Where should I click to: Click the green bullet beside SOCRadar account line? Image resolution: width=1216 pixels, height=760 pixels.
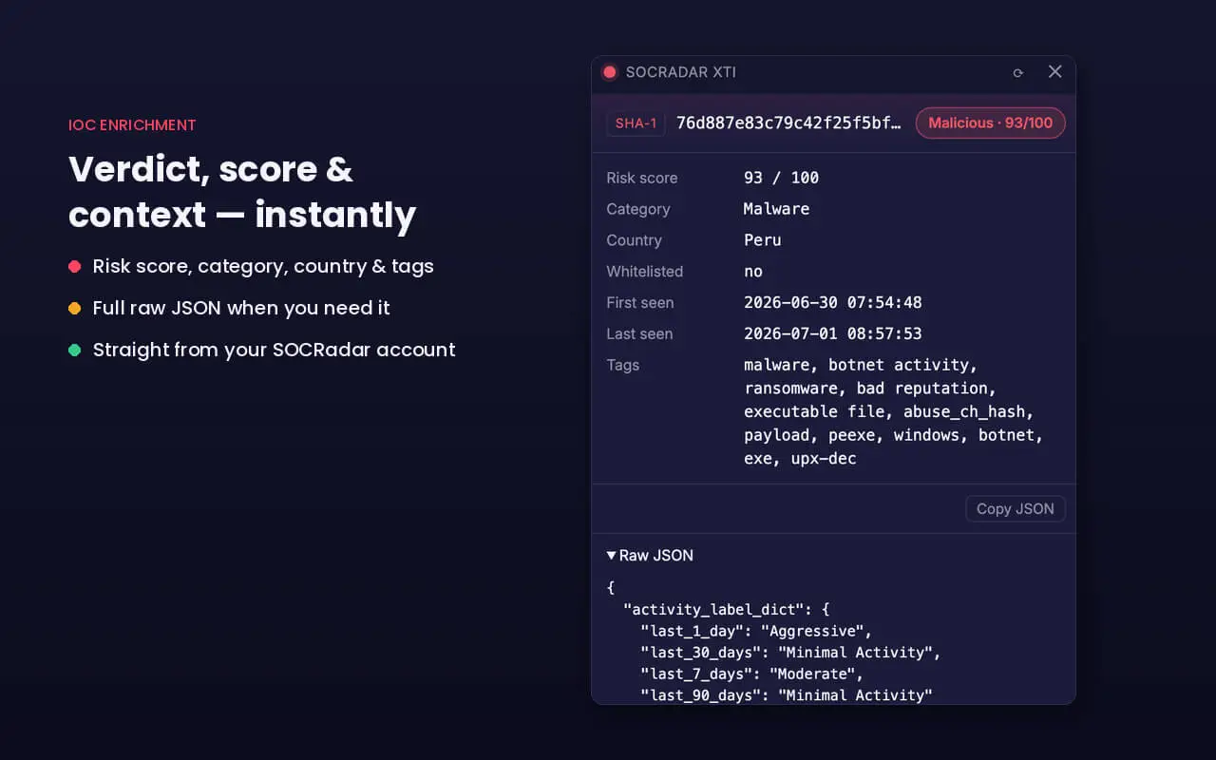pyautogui.click(x=74, y=351)
